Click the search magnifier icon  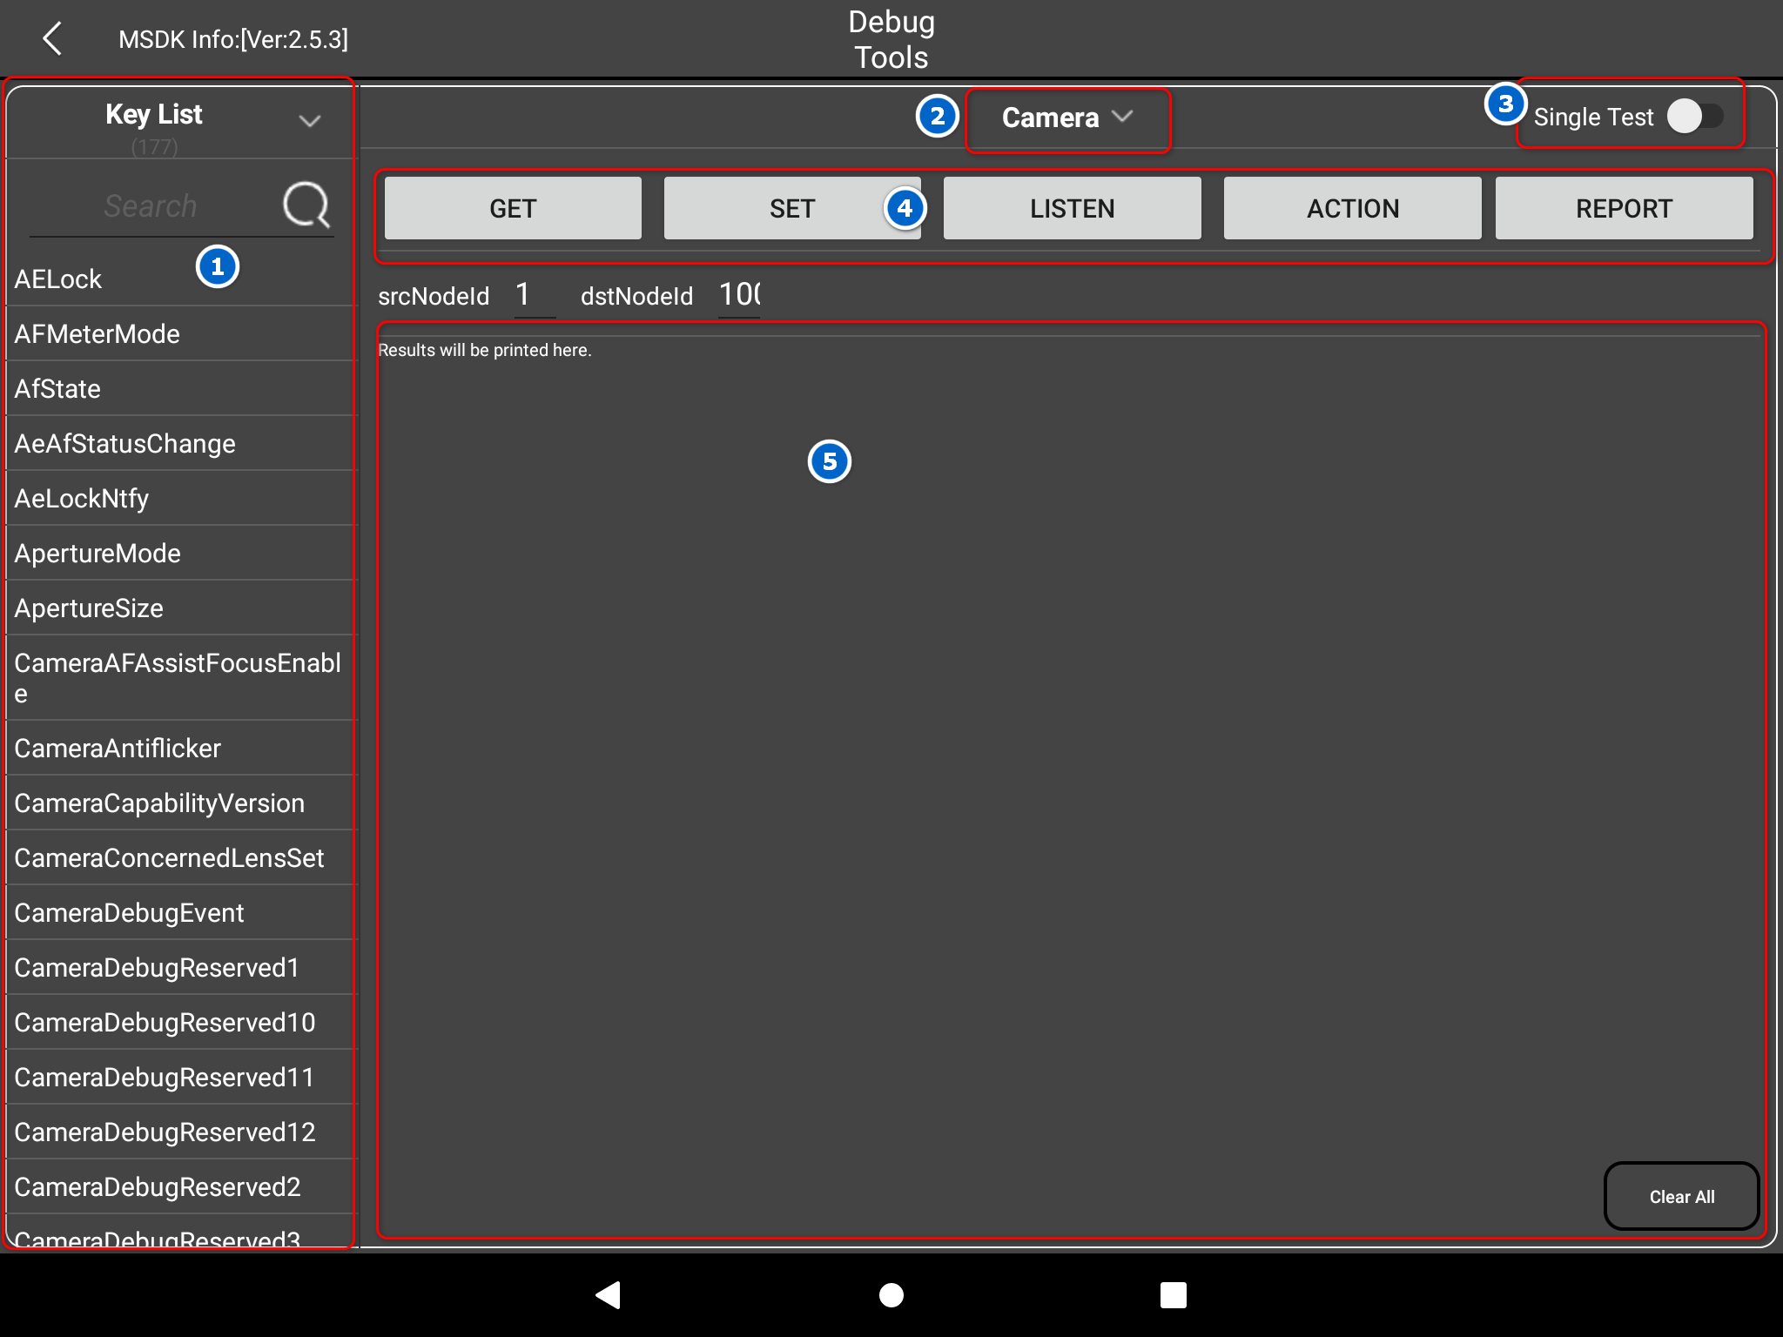[x=306, y=205]
